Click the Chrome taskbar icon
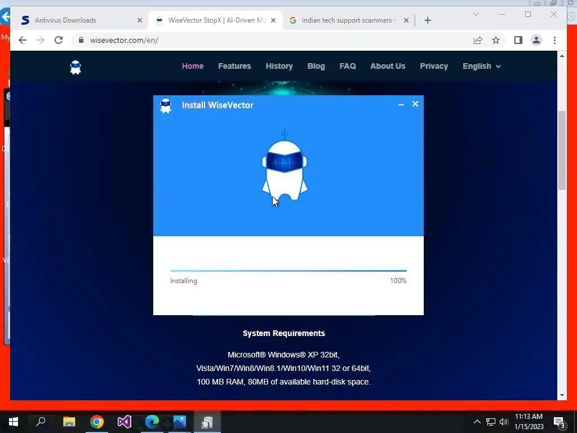The width and height of the screenshot is (577, 433). (x=97, y=422)
